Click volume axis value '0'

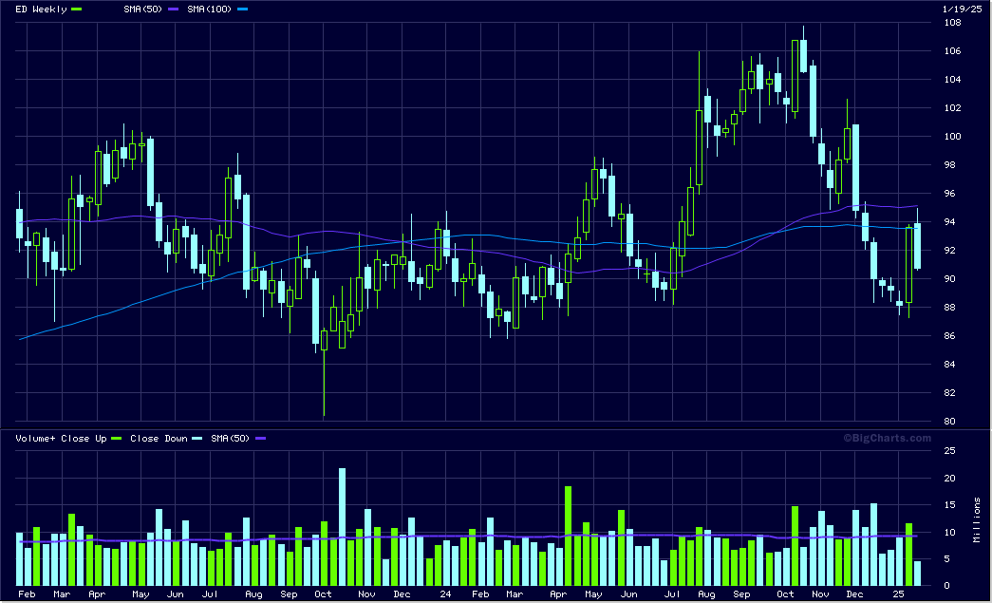pos(947,586)
